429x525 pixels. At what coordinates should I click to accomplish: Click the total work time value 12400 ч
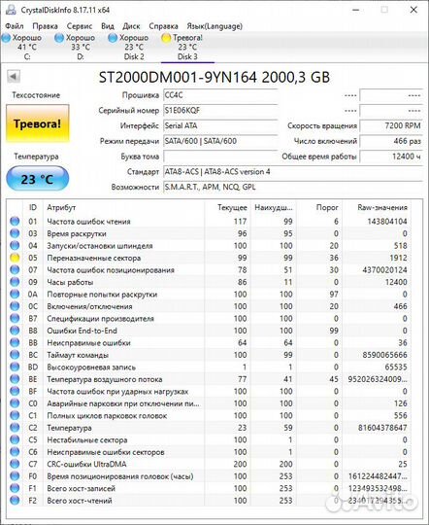click(391, 157)
